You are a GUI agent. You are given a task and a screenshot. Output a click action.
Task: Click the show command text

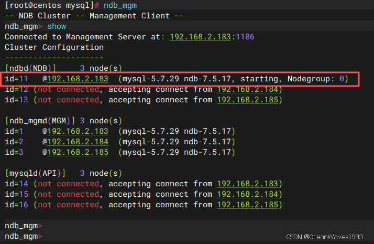tap(57, 26)
